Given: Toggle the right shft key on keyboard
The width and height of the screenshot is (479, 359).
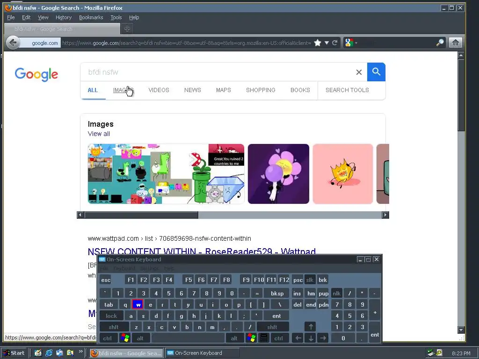Looking at the screenshot, I should coord(272,327).
